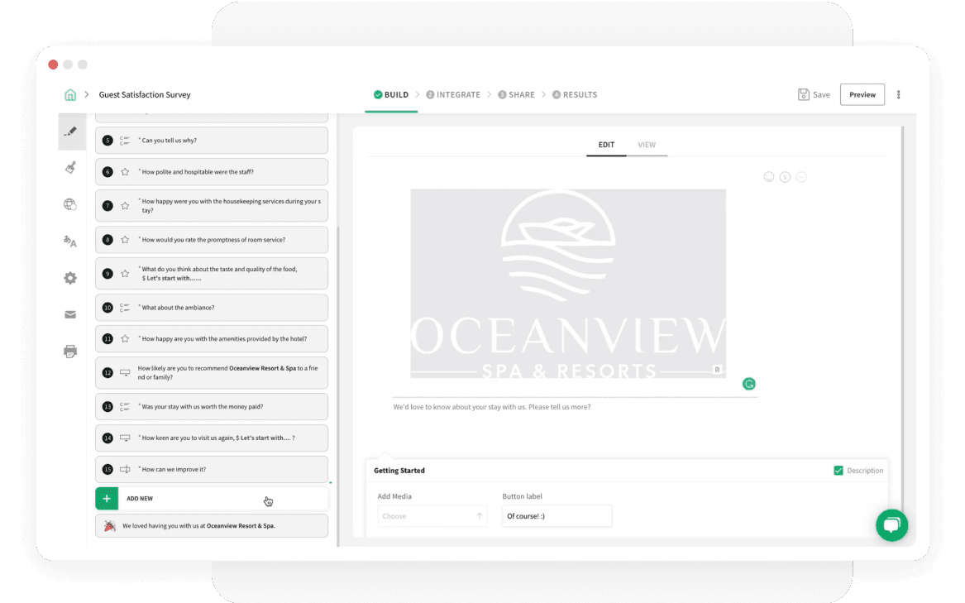
Task: Enable the Description checkbox for Getting Started
Action: pos(838,470)
